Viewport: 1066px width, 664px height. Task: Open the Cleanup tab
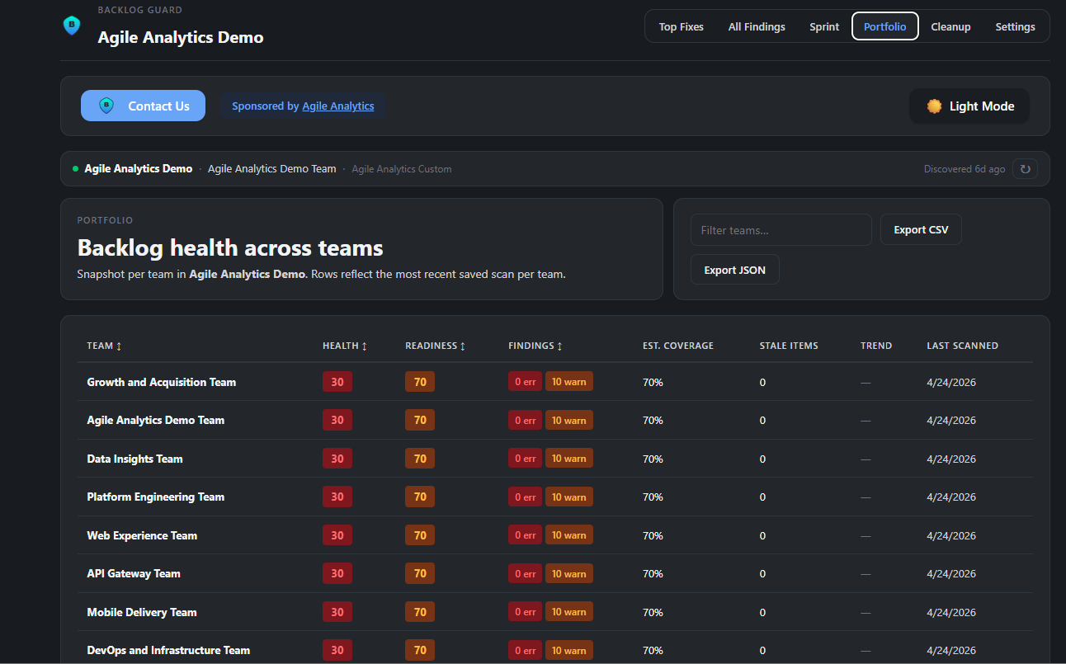[950, 26]
